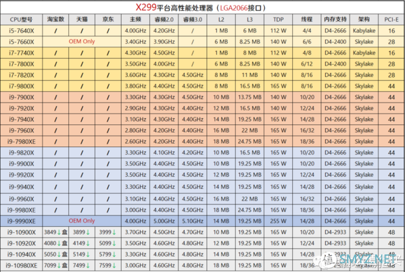Click the 内存支持 column header
This screenshot has width=405, height=272.
[x=335, y=19]
